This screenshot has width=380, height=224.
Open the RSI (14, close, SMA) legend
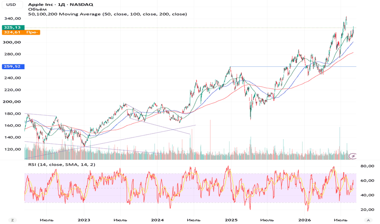point(62,165)
